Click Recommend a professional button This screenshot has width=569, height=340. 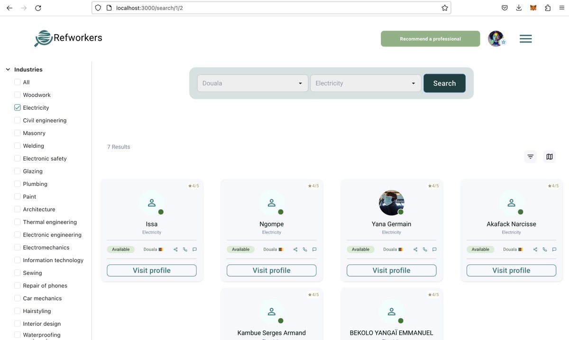431,39
